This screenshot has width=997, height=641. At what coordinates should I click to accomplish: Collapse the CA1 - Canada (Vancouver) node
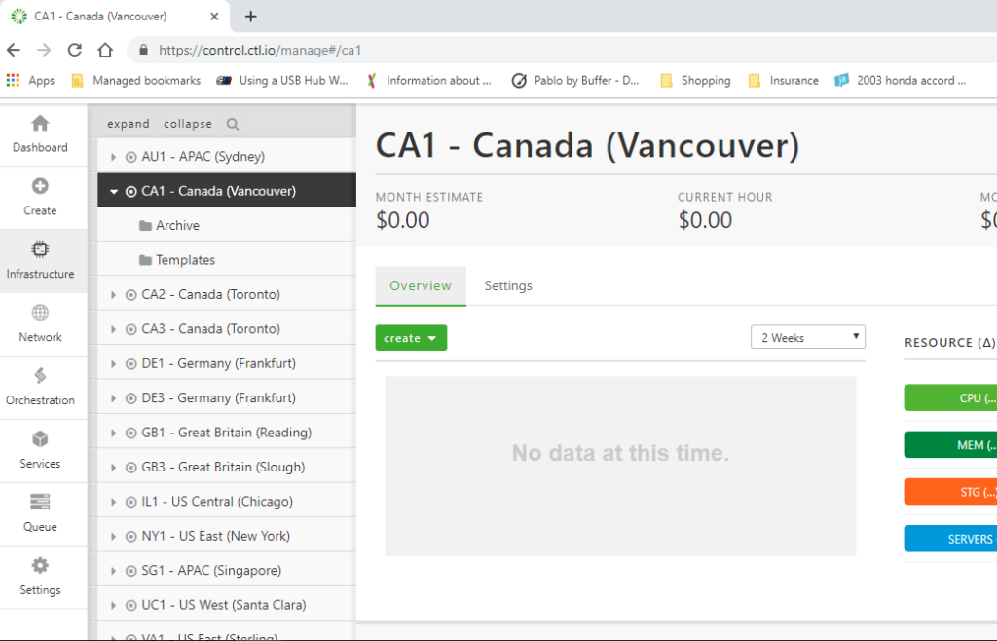(112, 191)
